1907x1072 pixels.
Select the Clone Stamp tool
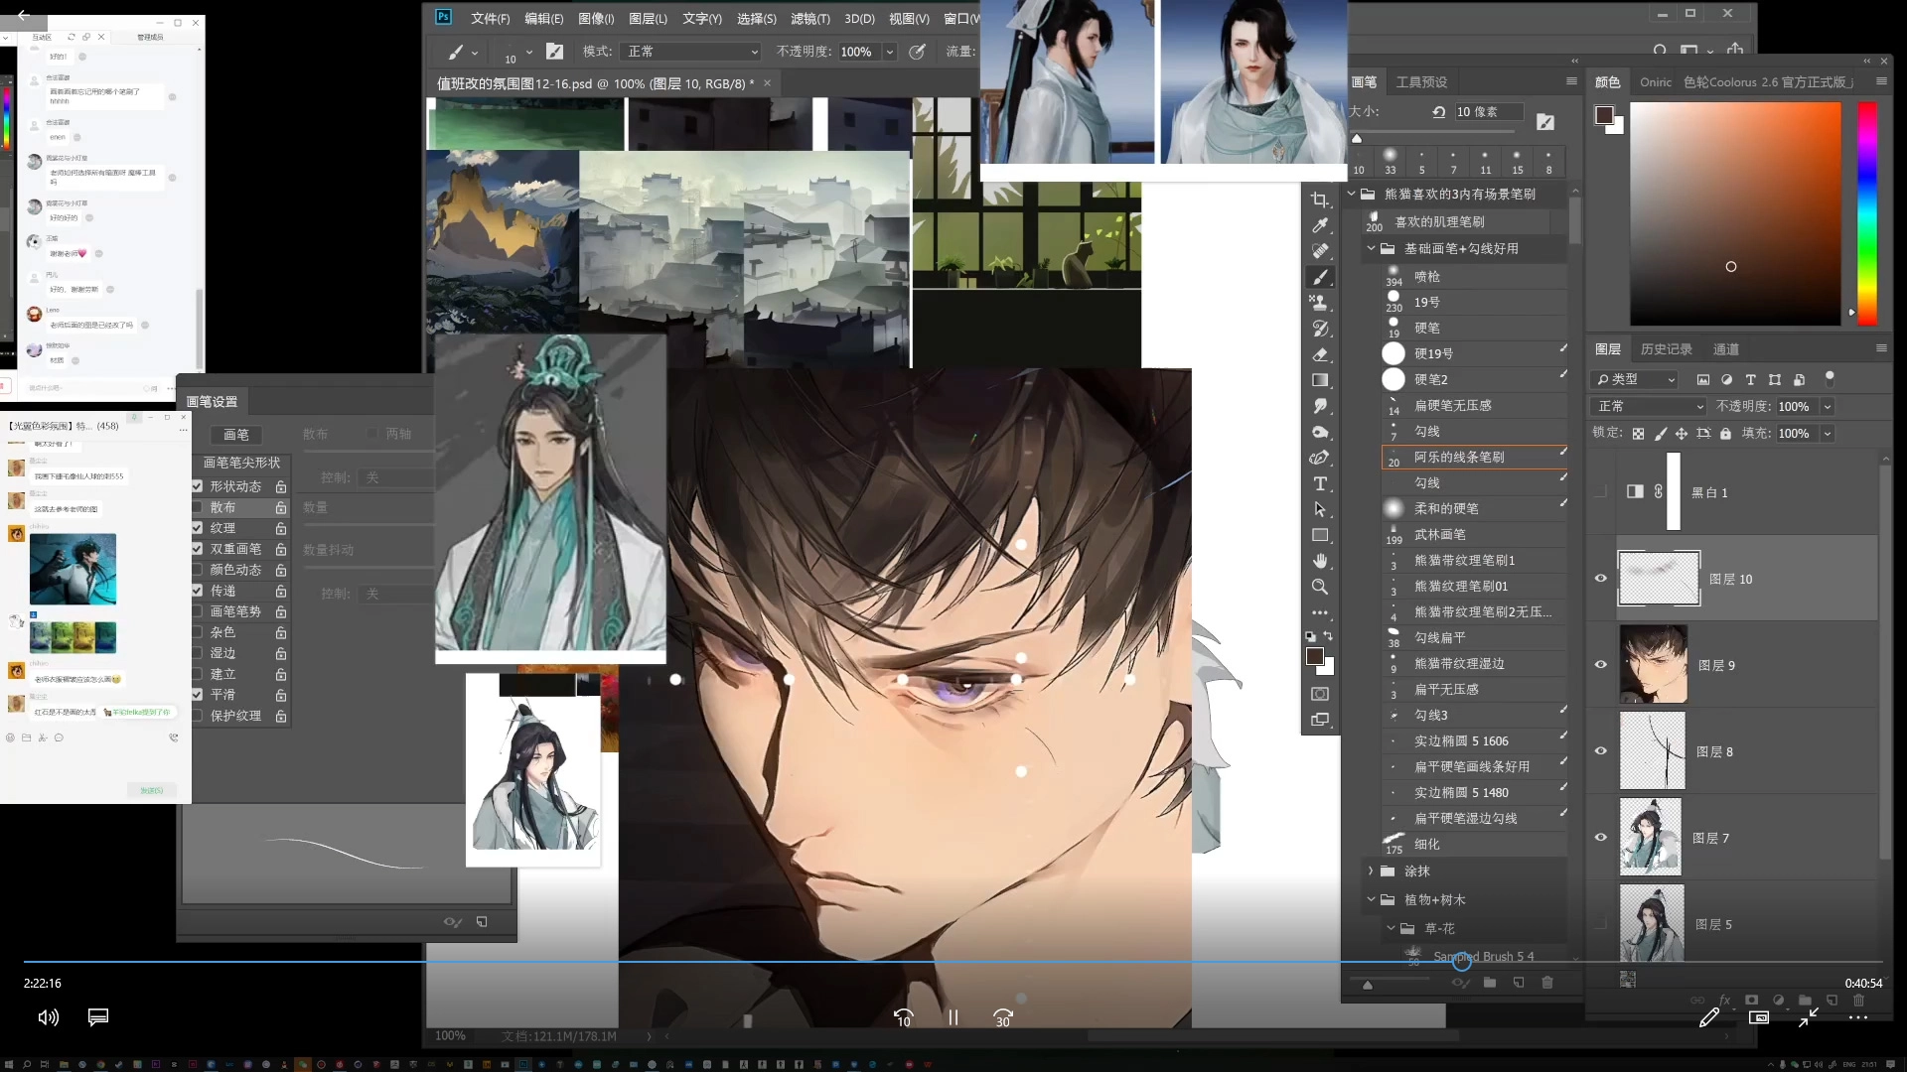1319,303
